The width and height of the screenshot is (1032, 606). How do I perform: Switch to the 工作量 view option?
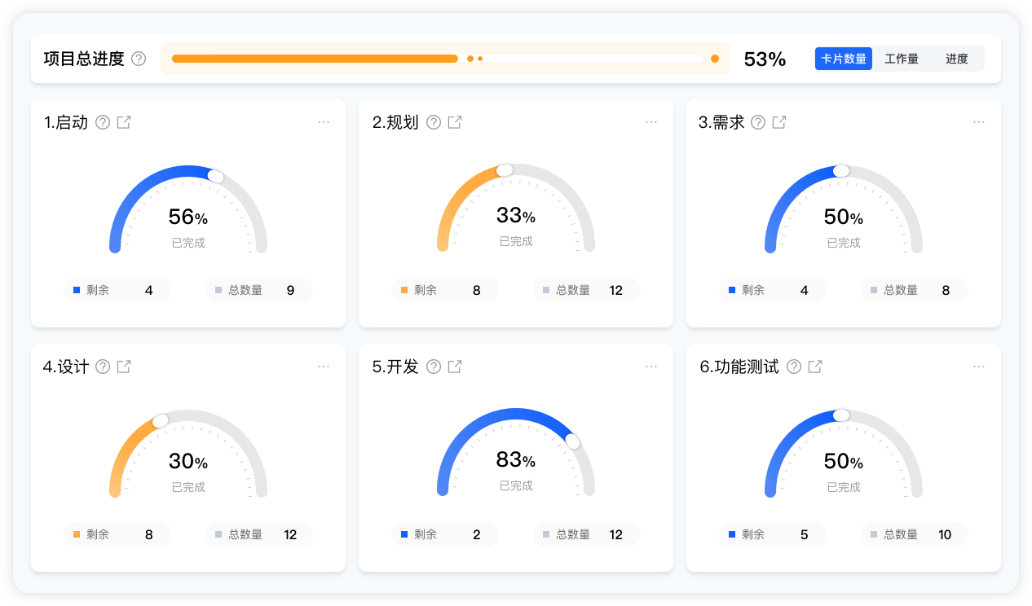pyautogui.click(x=902, y=59)
